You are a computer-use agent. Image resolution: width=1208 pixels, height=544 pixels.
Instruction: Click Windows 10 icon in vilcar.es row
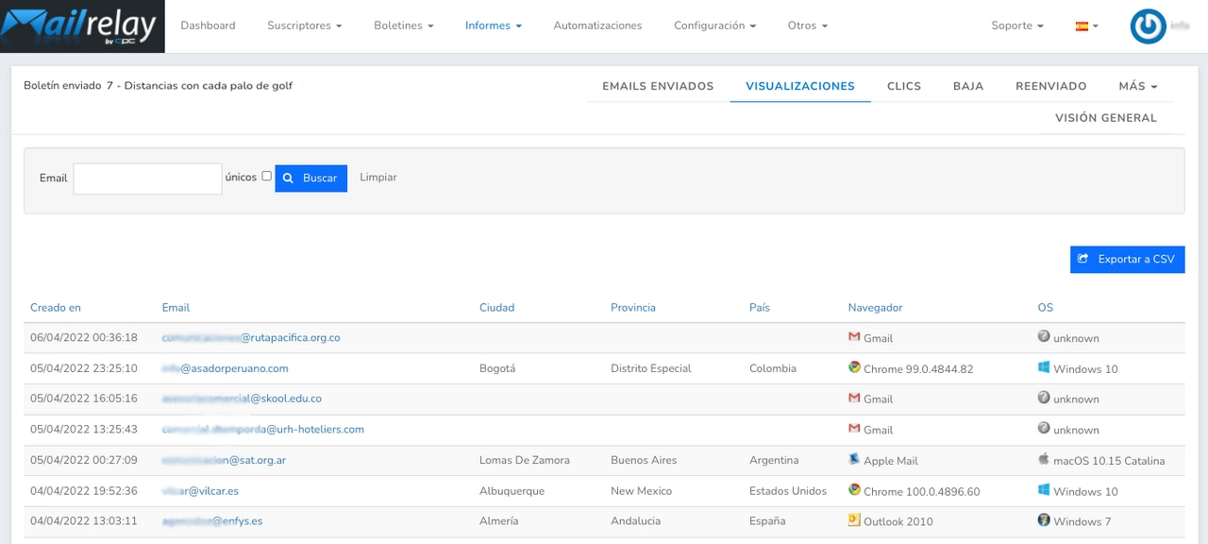tap(1044, 490)
